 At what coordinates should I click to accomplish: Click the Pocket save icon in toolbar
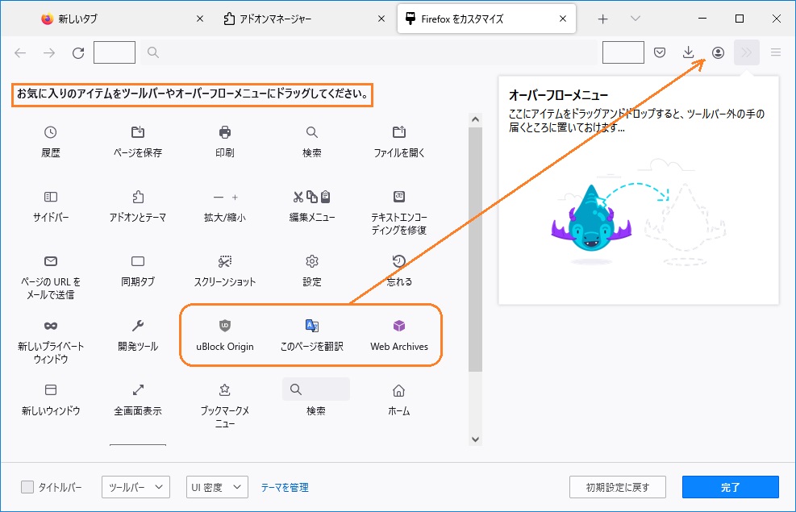coord(660,52)
